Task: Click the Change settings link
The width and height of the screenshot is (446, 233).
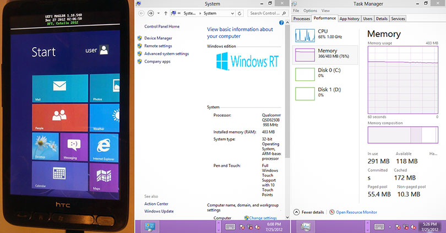Action: point(262,218)
